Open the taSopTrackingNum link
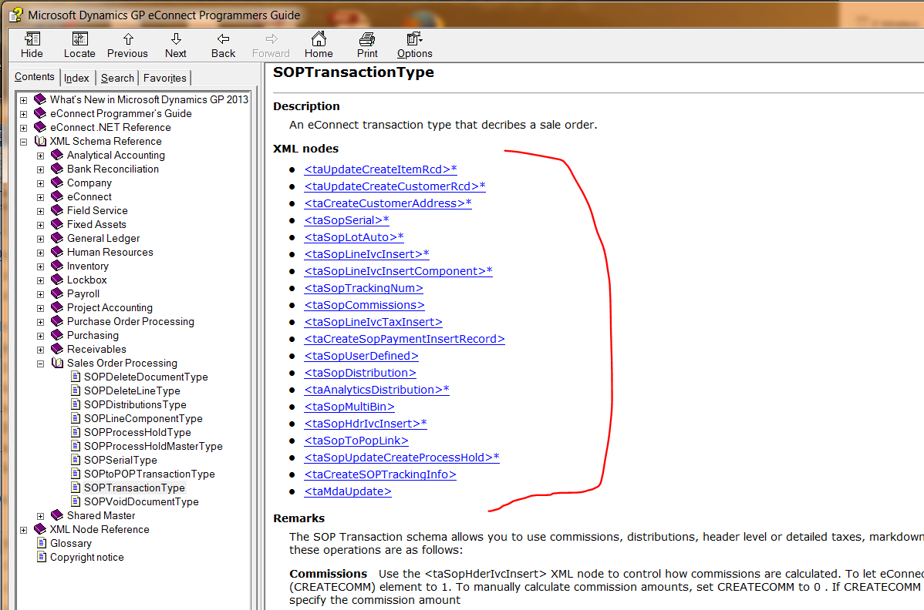 (x=363, y=288)
